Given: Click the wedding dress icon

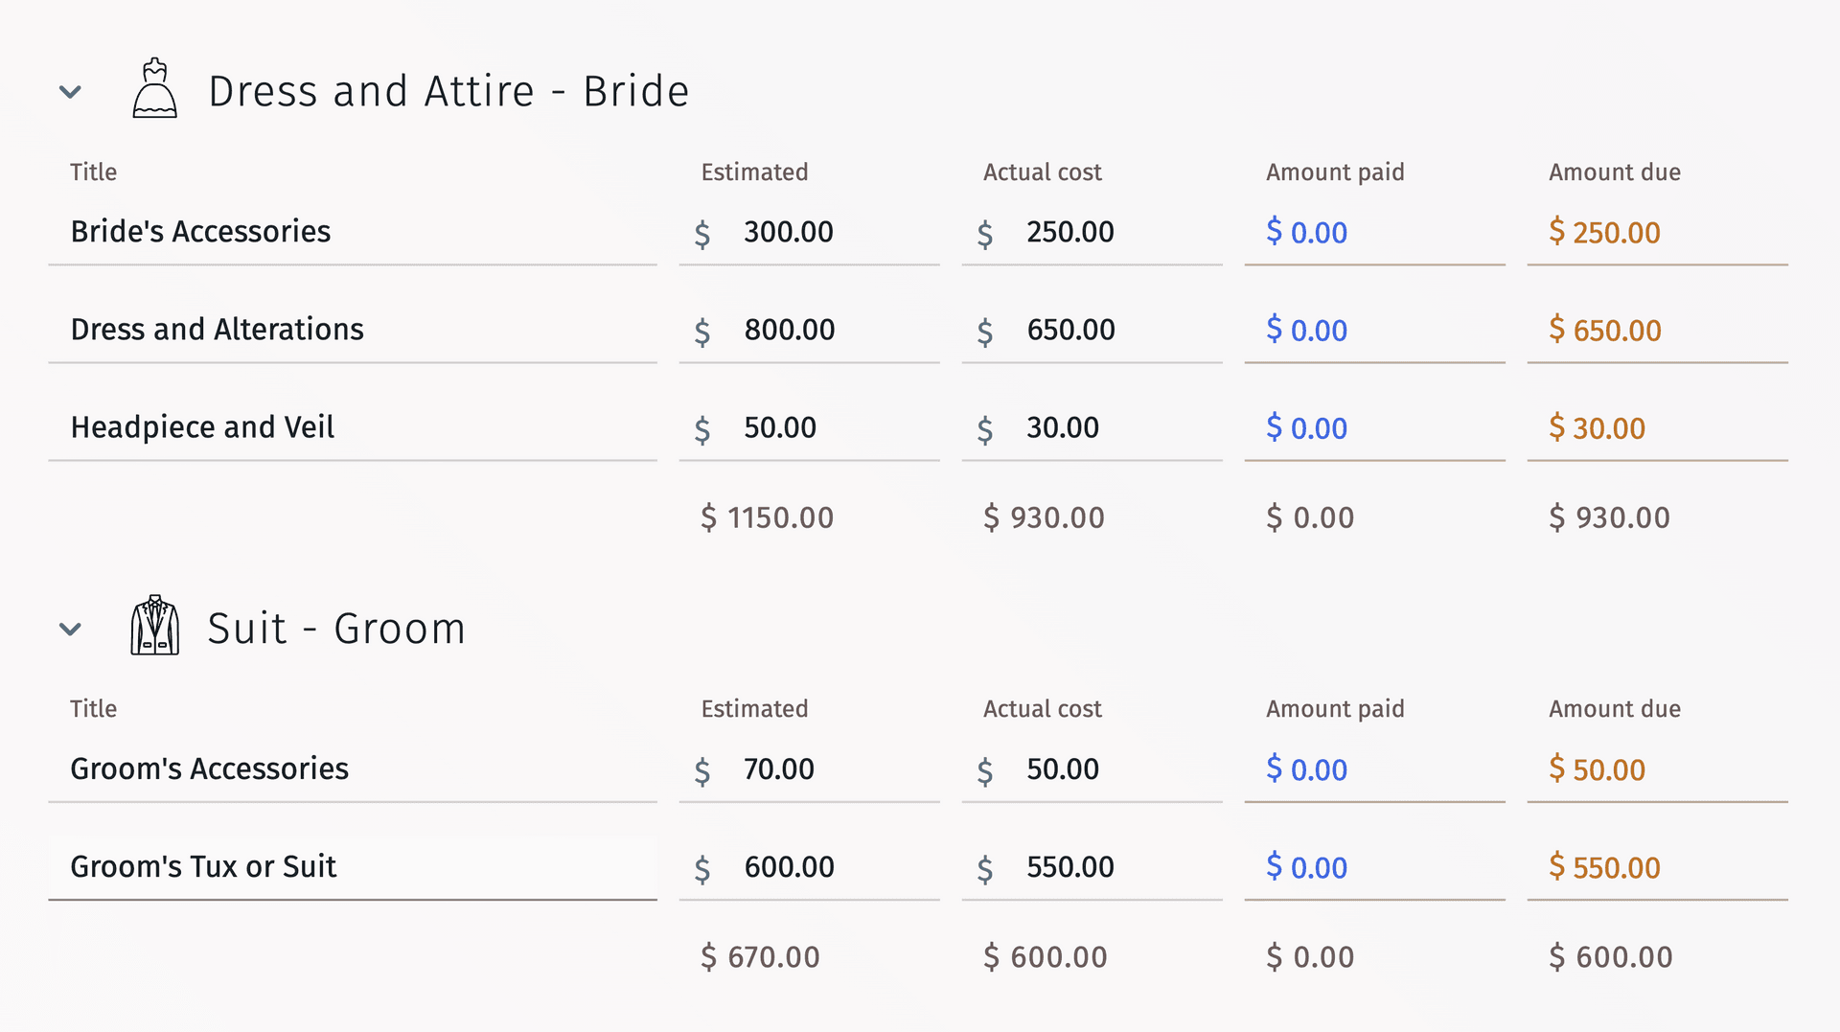Looking at the screenshot, I should pos(154,90).
